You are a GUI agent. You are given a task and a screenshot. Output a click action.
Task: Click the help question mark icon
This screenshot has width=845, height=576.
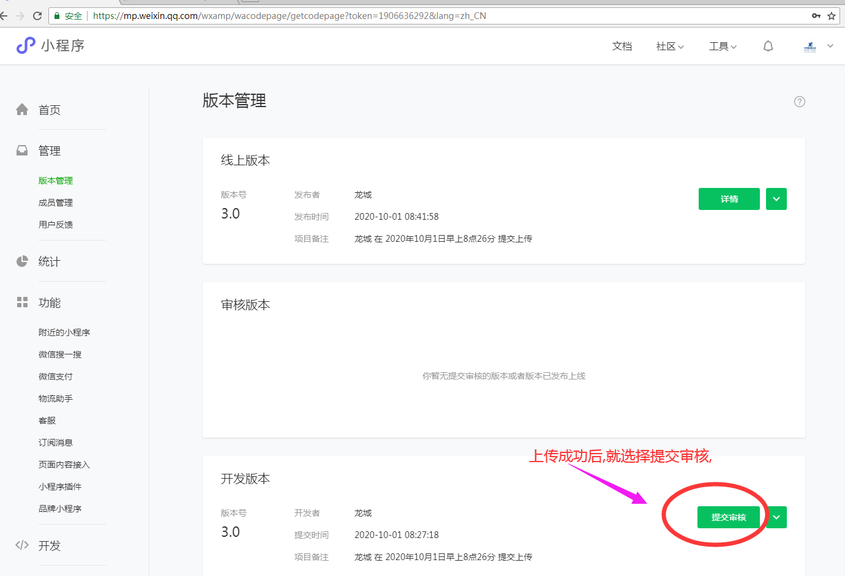[799, 102]
